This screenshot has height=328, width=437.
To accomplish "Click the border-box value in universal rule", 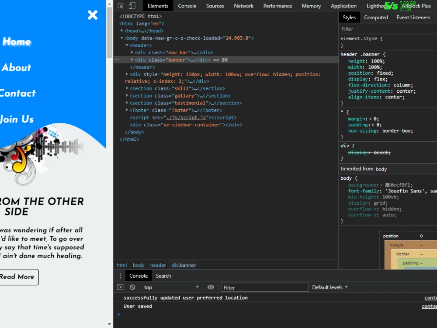I will coord(397,131).
